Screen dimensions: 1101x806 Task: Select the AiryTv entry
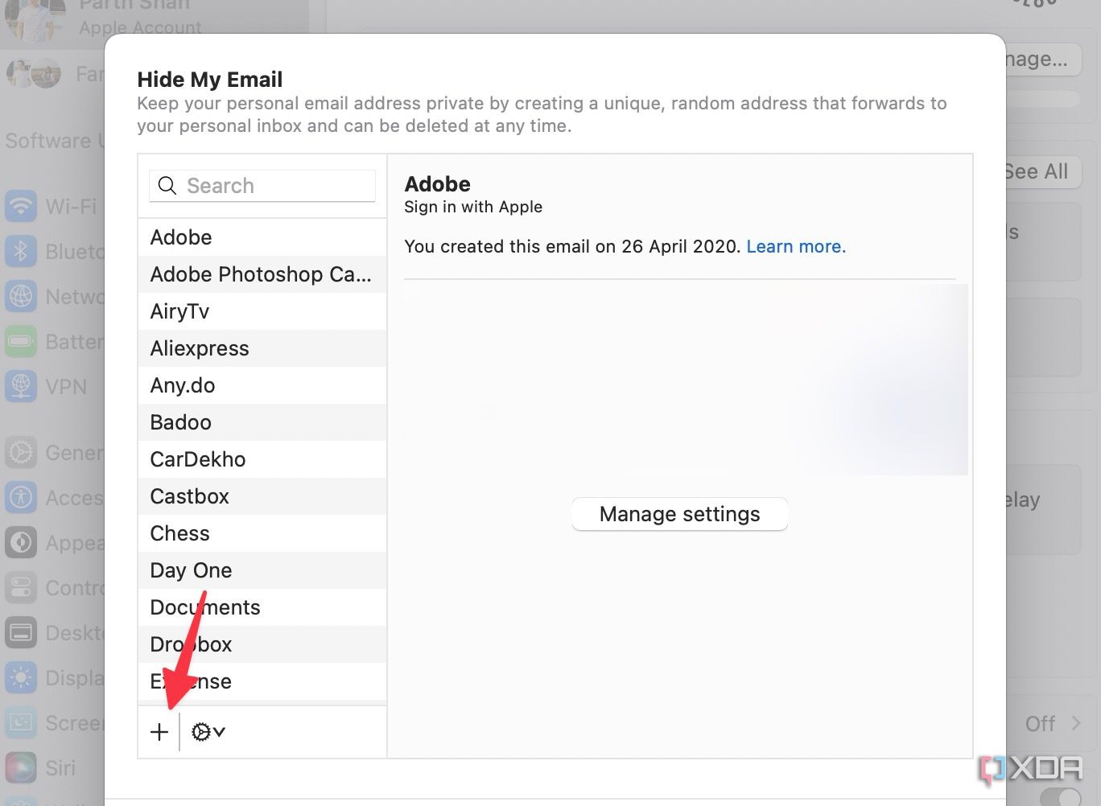(x=262, y=311)
